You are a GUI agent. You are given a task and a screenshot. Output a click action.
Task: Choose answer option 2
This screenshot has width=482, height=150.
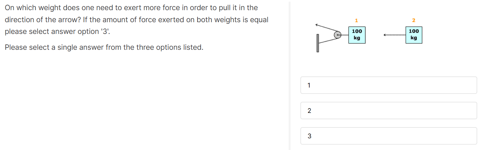[x=388, y=110]
